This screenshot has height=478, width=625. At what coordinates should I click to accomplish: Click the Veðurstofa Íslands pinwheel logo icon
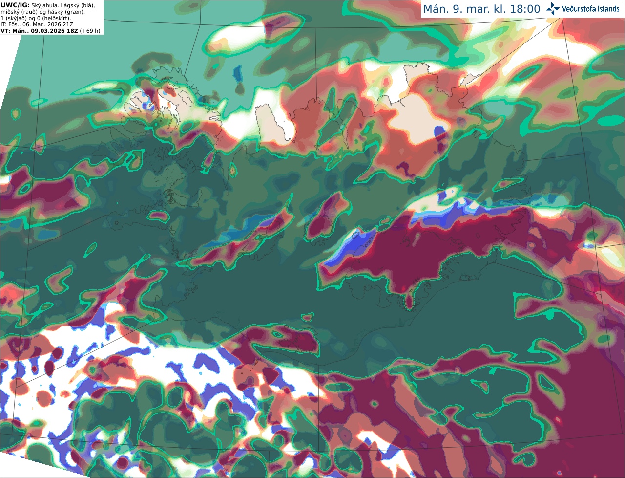point(553,9)
